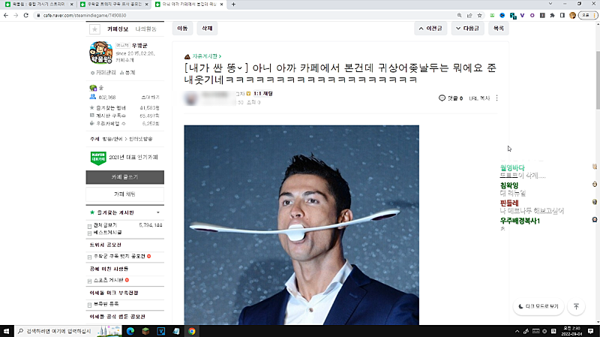The image size is (600, 337).
Task: Launch Microsoft Edge from taskbar
Action: [x=130, y=331]
